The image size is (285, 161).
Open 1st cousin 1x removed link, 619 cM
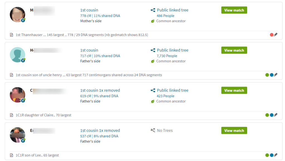tap(100, 90)
